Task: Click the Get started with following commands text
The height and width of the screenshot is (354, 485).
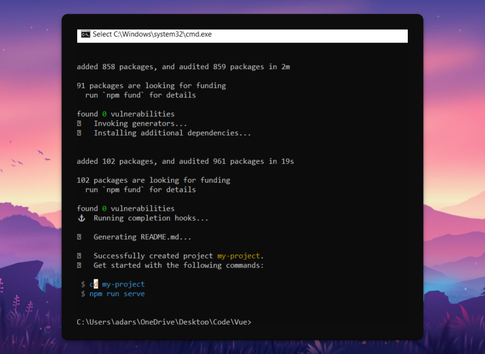Action: 179,265
